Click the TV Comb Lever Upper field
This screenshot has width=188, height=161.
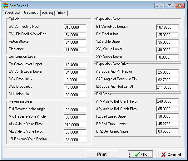75,65
